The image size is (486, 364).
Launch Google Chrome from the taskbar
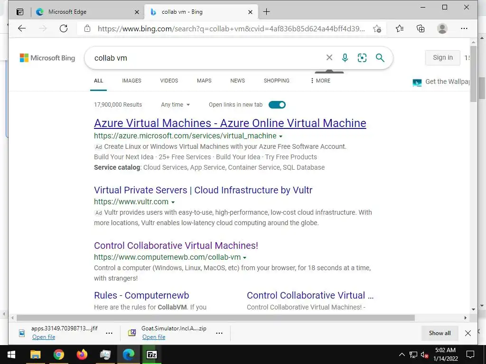pos(58,355)
